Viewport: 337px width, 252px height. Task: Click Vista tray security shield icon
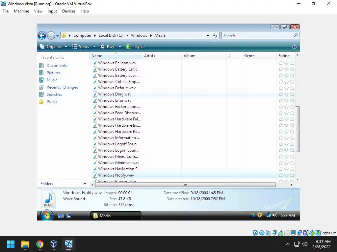click(260, 215)
